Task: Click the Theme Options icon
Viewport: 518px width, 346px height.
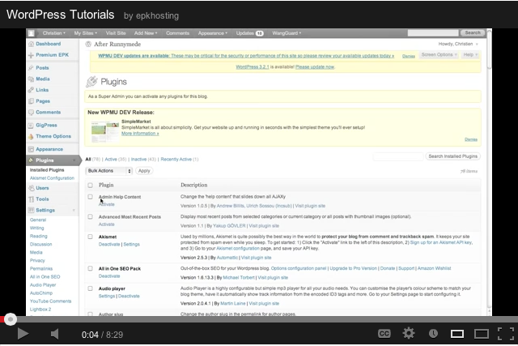Action: pos(31,136)
